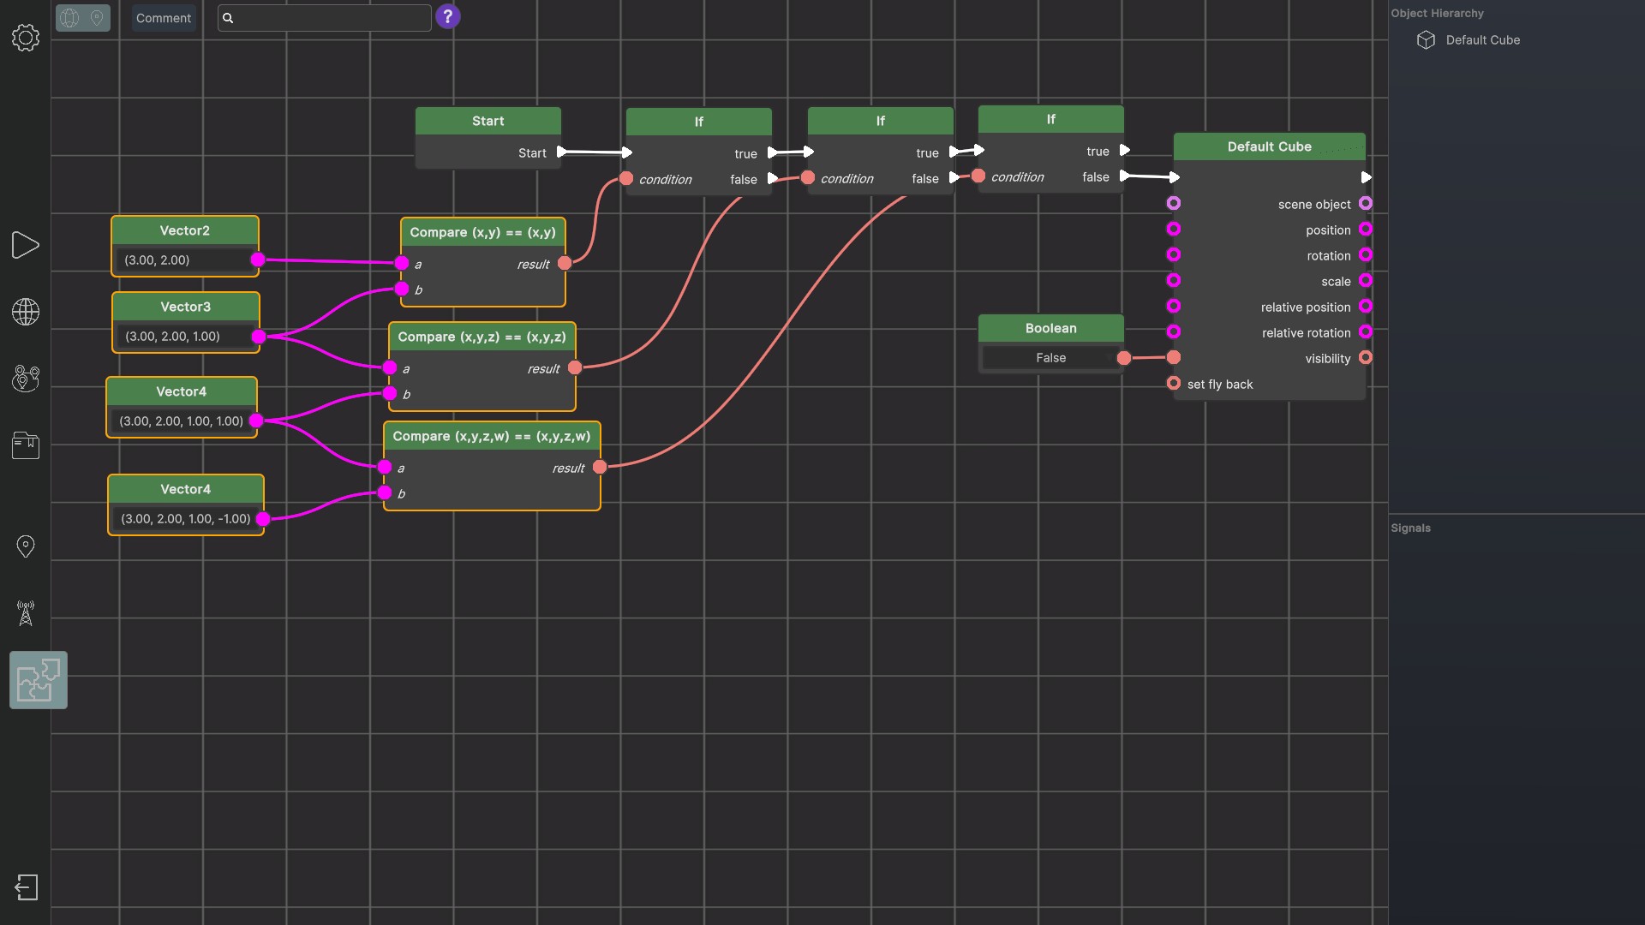The height and width of the screenshot is (925, 1645).
Task: Click Default Cube visibility input port
Action: [1174, 357]
